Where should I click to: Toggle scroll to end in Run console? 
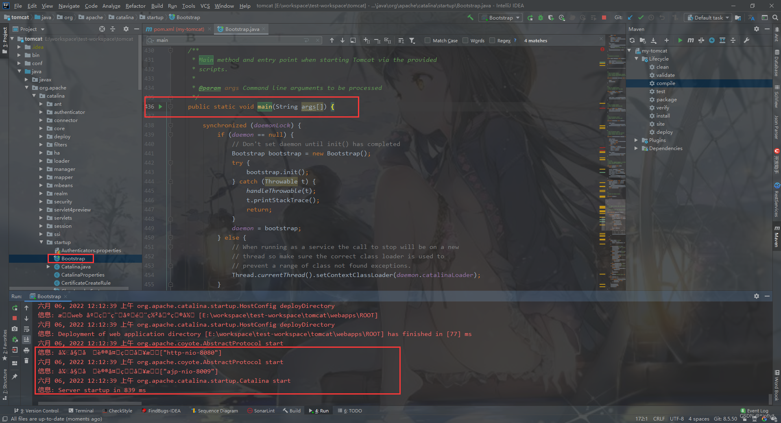(26, 339)
